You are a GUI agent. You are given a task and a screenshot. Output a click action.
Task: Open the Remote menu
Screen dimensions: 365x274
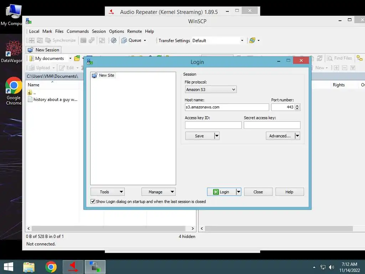(134, 31)
